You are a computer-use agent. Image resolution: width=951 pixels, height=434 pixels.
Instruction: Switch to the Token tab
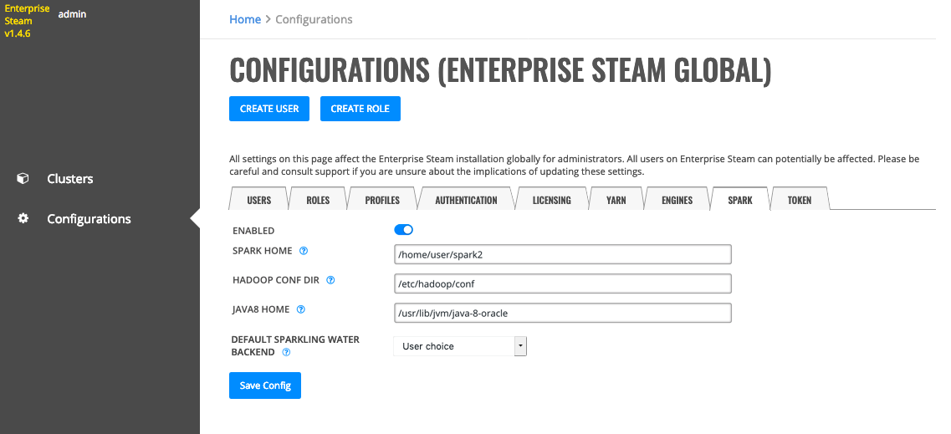(800, 200)
